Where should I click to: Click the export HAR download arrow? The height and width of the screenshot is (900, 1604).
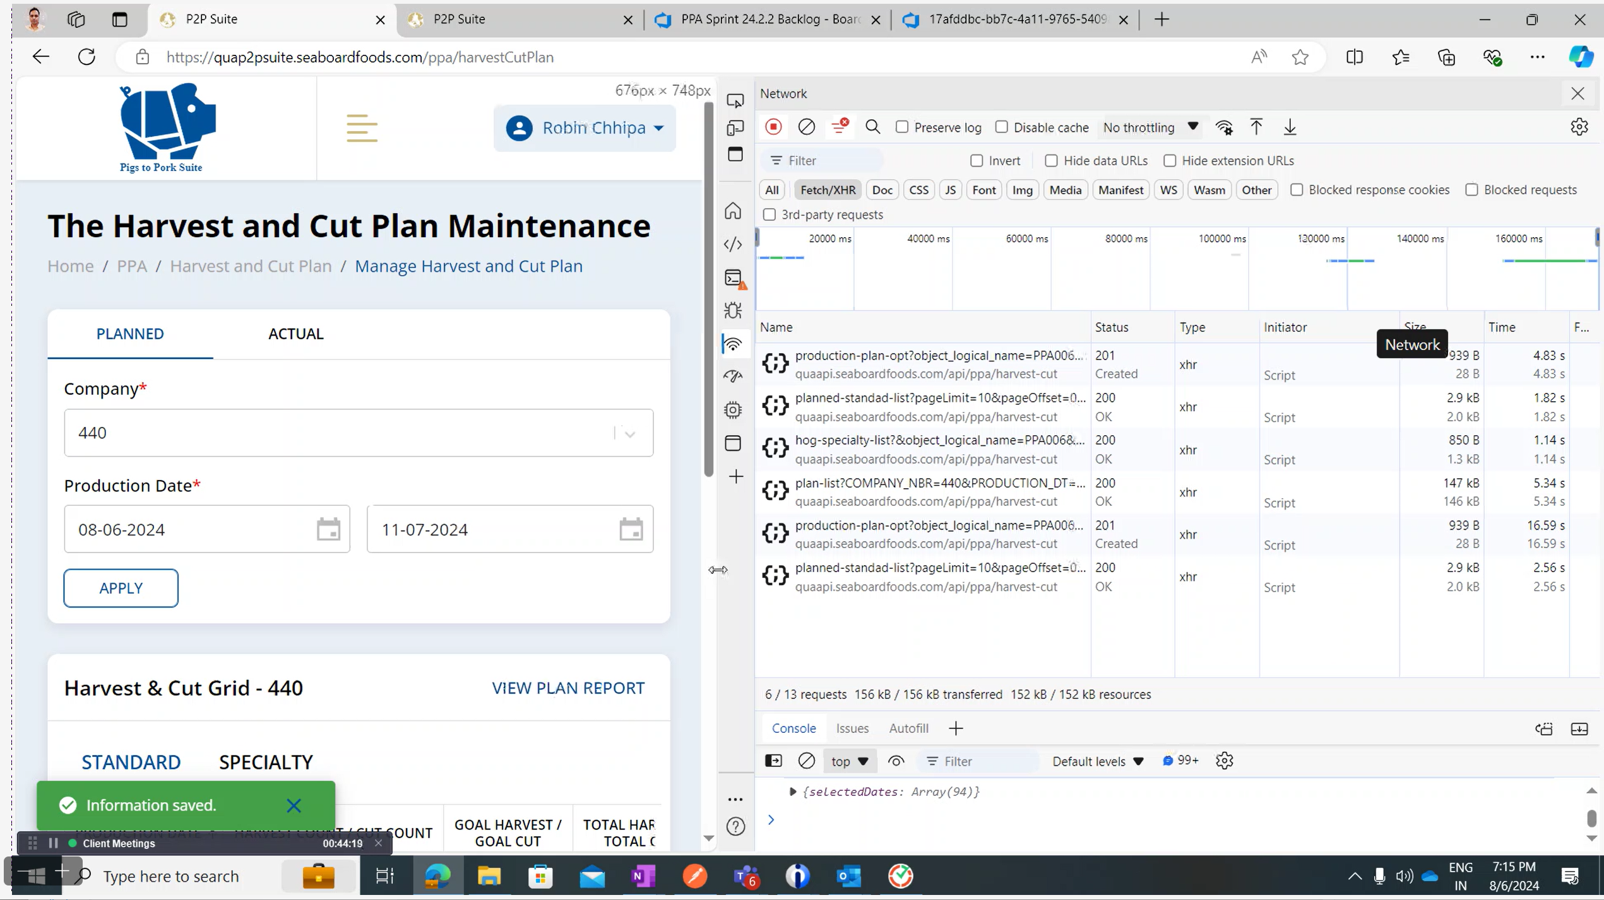[1290, 127]
